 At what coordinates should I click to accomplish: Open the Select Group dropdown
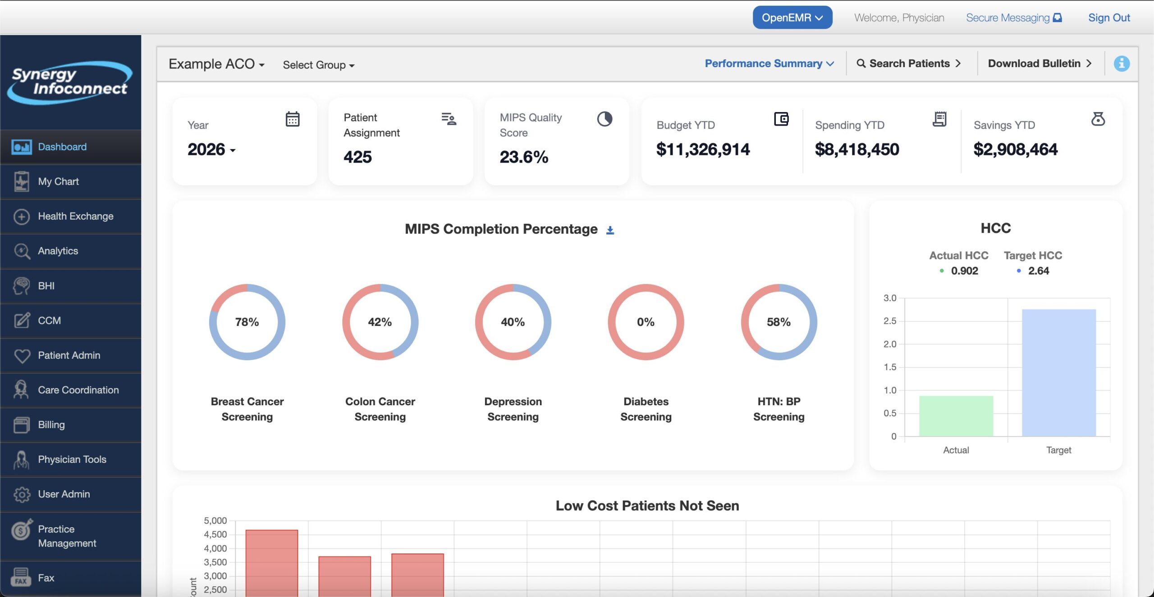tap(319, 65)
